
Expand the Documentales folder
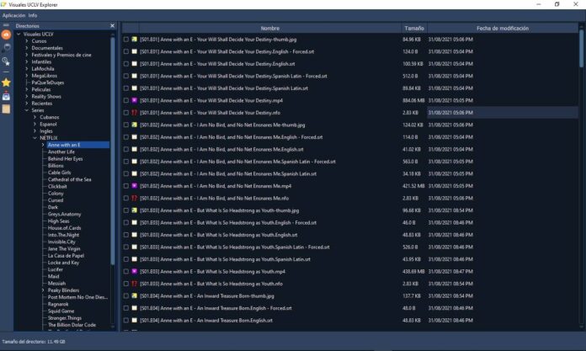coord(26,48)
